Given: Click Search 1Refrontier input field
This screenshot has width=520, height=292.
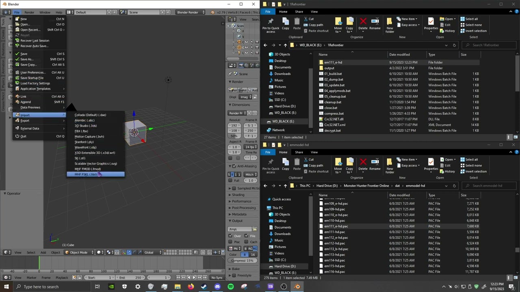Looking at the screenshot, I should (x=489, y=45).
